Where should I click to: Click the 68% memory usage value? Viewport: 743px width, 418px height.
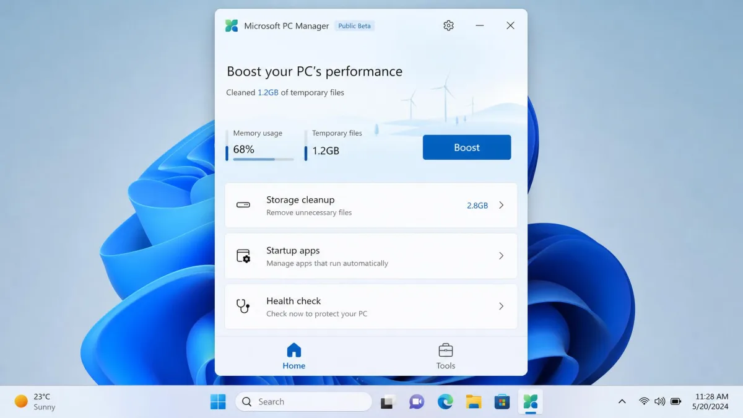point(244,149)
